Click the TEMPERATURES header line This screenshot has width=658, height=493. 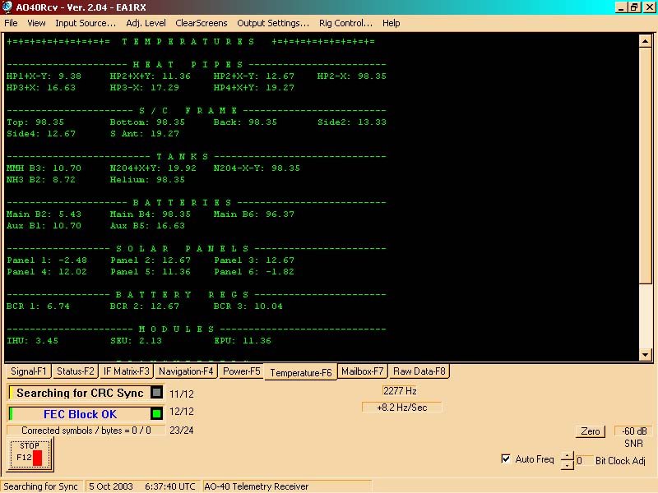click(191, 42)
